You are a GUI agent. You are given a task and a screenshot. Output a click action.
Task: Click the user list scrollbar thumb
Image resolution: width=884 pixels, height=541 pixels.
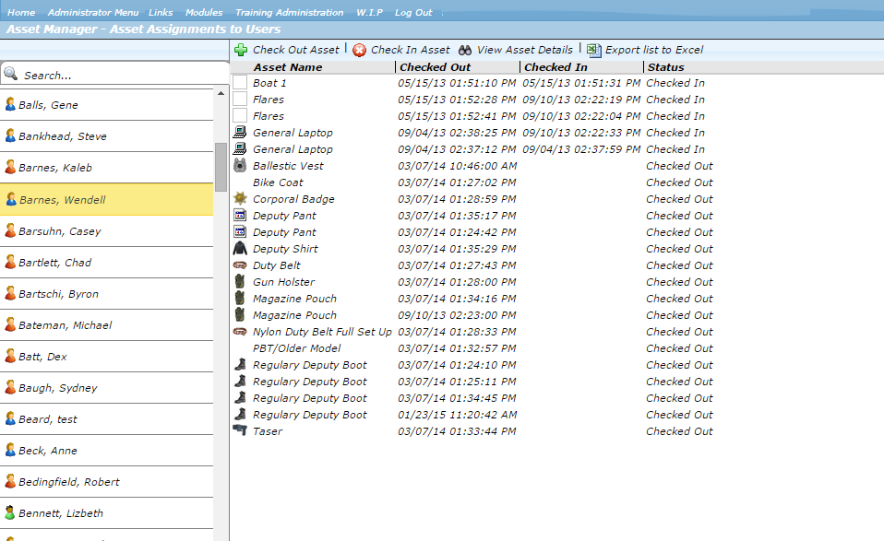tap(221, 166)
